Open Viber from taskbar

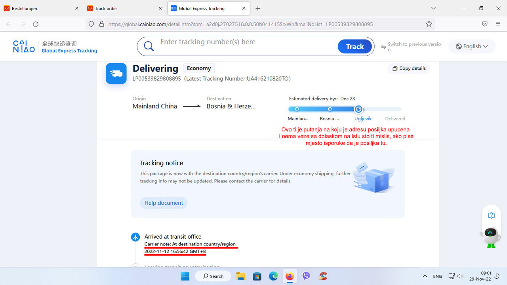click(x=306, y=276)
